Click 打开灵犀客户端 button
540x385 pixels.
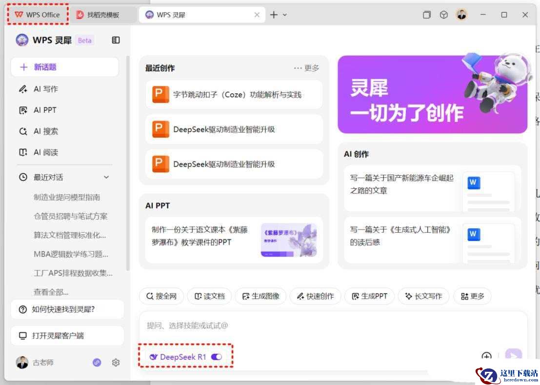pos(67,336)
